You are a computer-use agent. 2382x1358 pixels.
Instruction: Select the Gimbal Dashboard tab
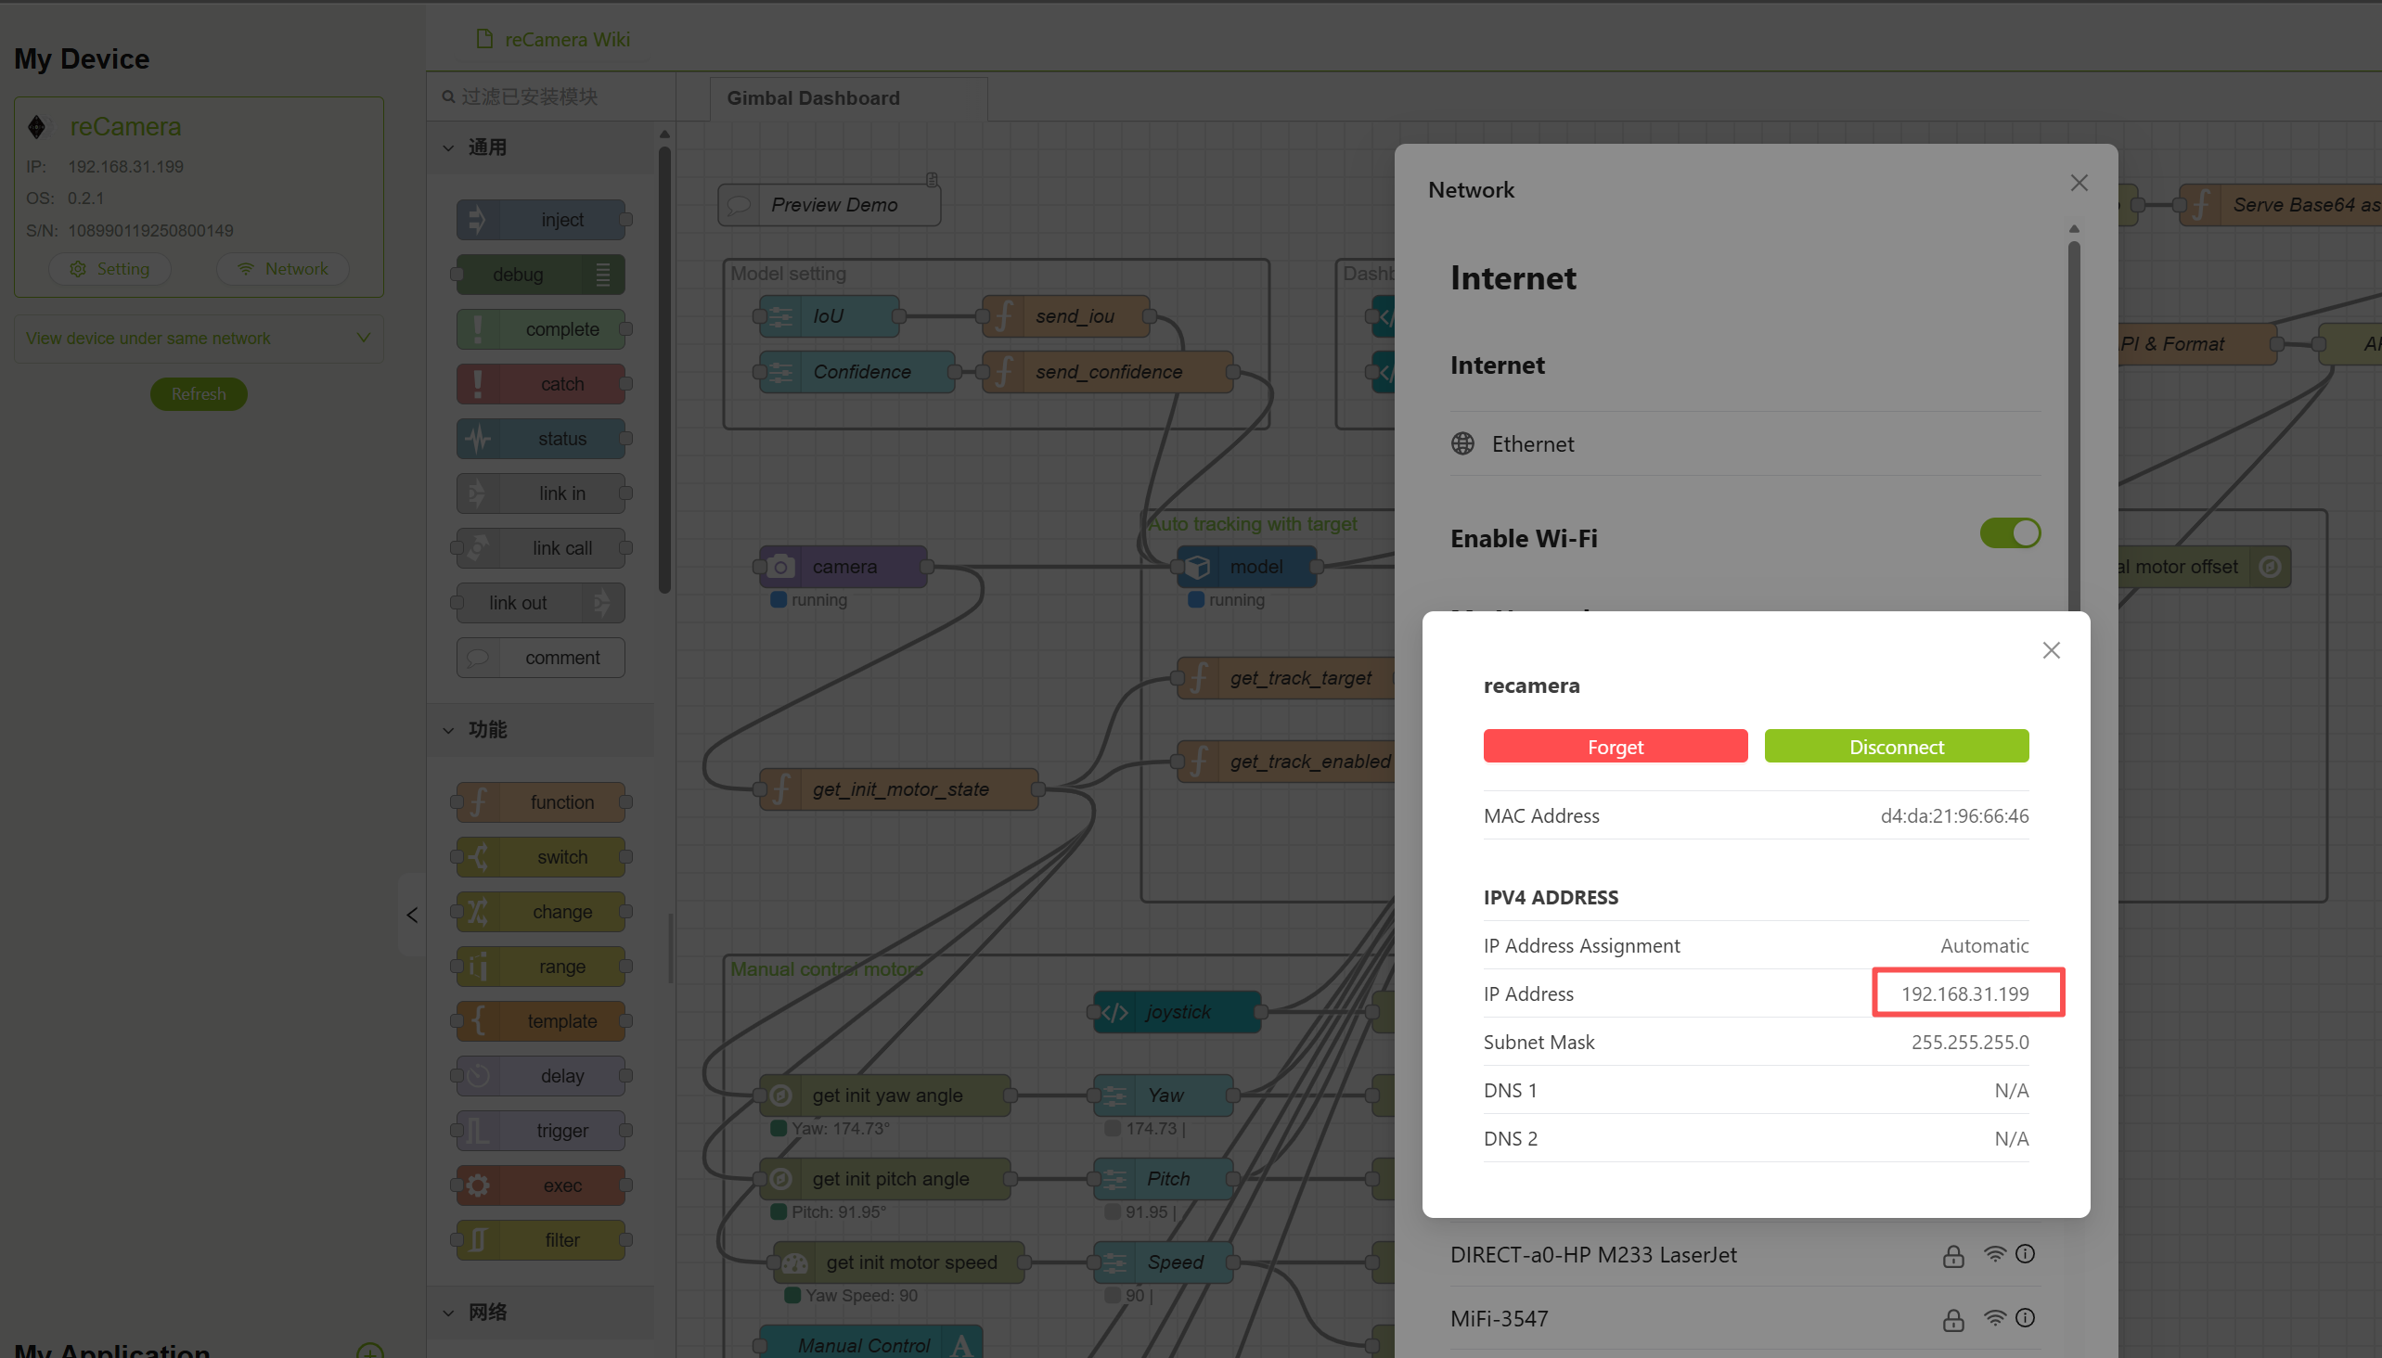(x=813, y=98)
